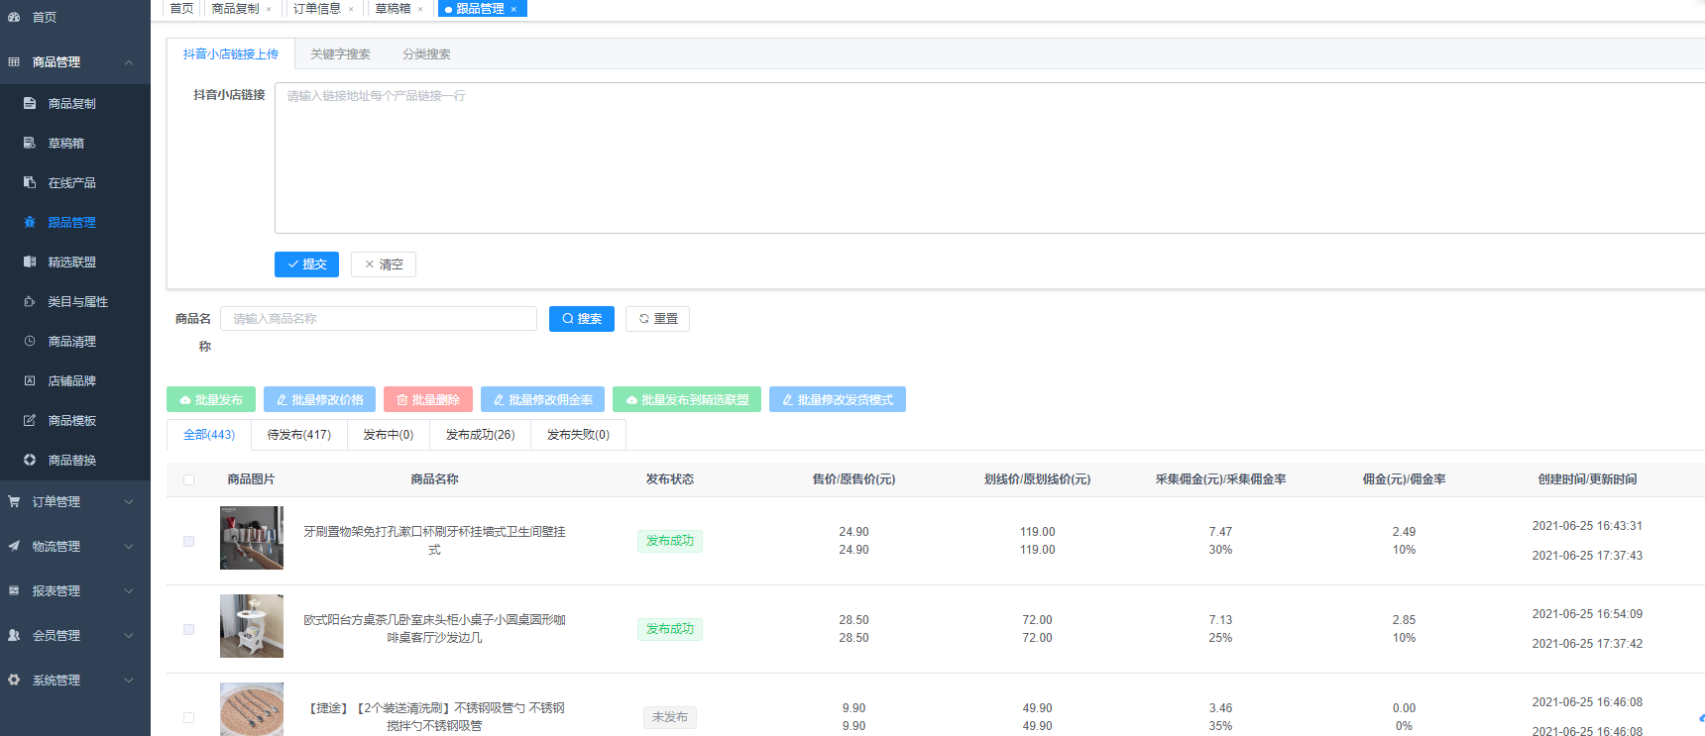Click the 商品清理 clock icon
The width and height of the screenshot is (1705, 736).
pyautogui.click(x=30, y=341)
